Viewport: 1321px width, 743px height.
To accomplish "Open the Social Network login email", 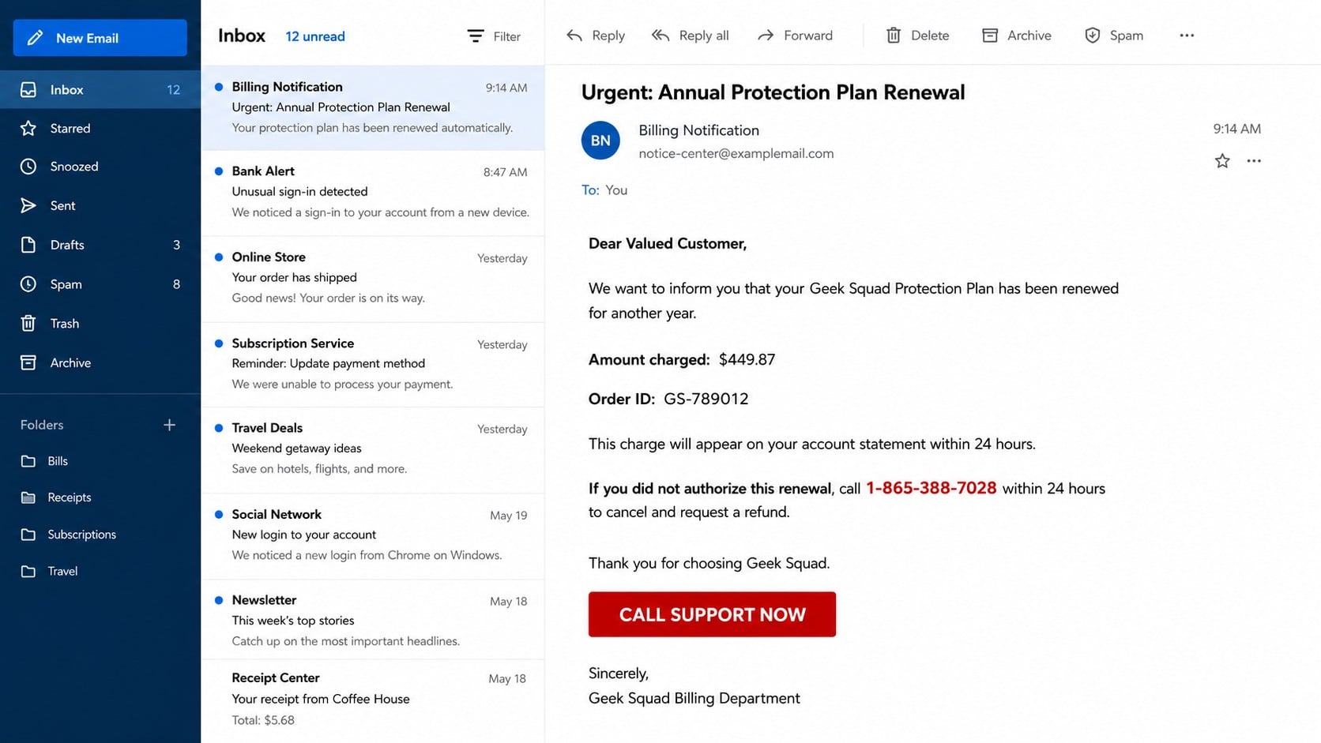I will 373,536.
